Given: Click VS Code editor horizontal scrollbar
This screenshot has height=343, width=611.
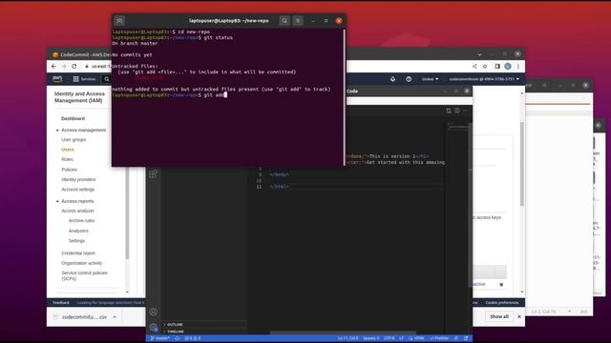Looking at the screenshot, I should tap(343, 333).
